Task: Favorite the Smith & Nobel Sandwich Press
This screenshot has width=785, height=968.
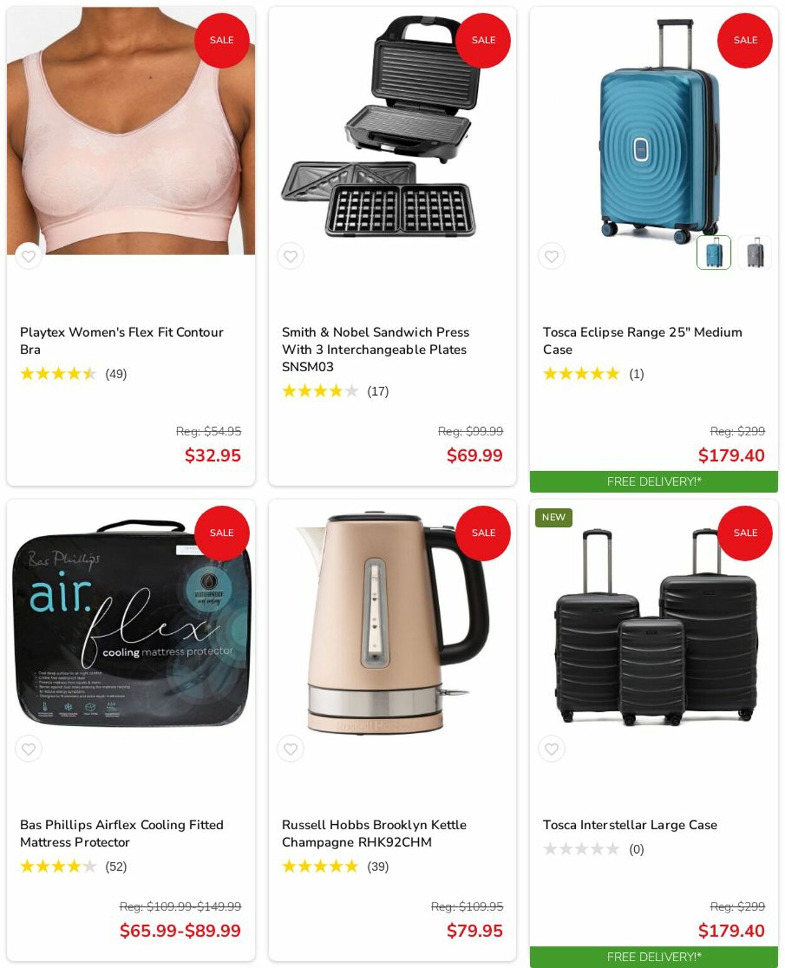Action: [290, 256]
